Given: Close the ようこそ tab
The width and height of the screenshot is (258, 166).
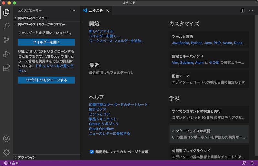Looking at the screenshot, I should (x=108, y=11).
